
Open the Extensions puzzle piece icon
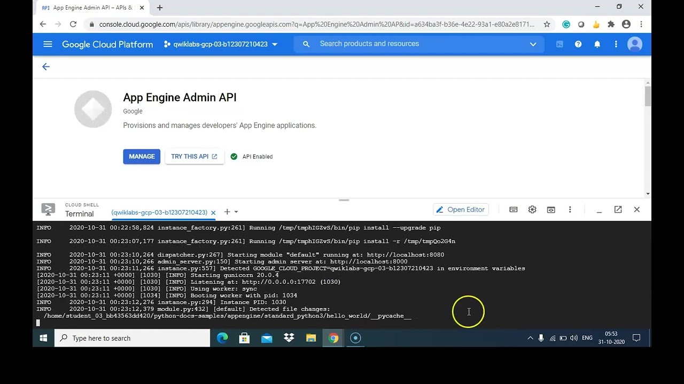[611, 24]
